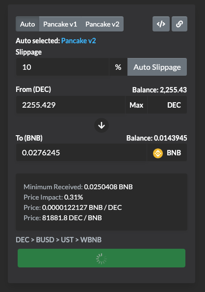Viewport: 205px width, 292px height.
Task: Swap tokens with the down arrow icon
Action: pos(102,125)
